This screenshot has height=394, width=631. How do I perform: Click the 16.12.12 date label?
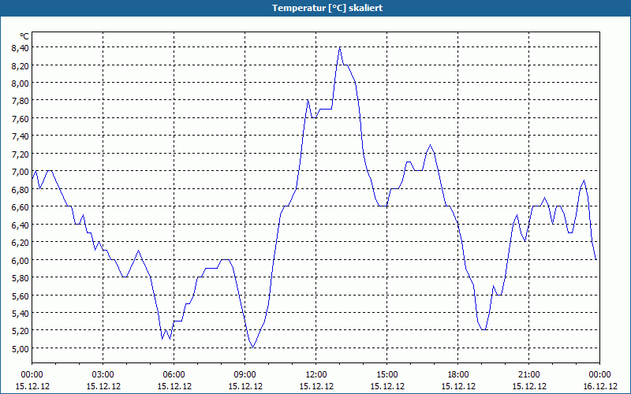pos(600,386)
